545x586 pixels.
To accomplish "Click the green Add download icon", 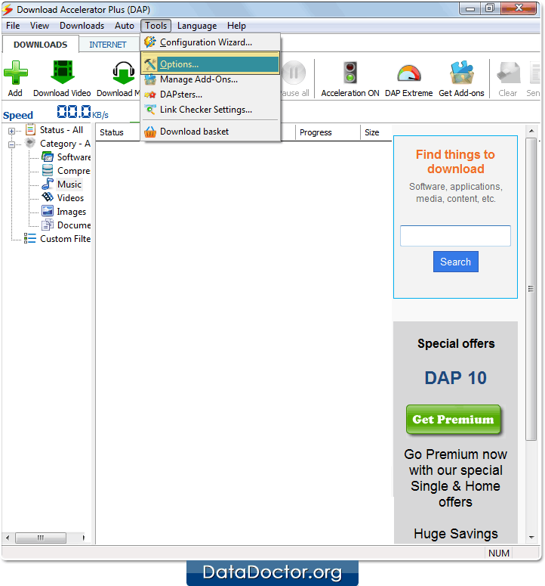I will click(x=15, y=73).
